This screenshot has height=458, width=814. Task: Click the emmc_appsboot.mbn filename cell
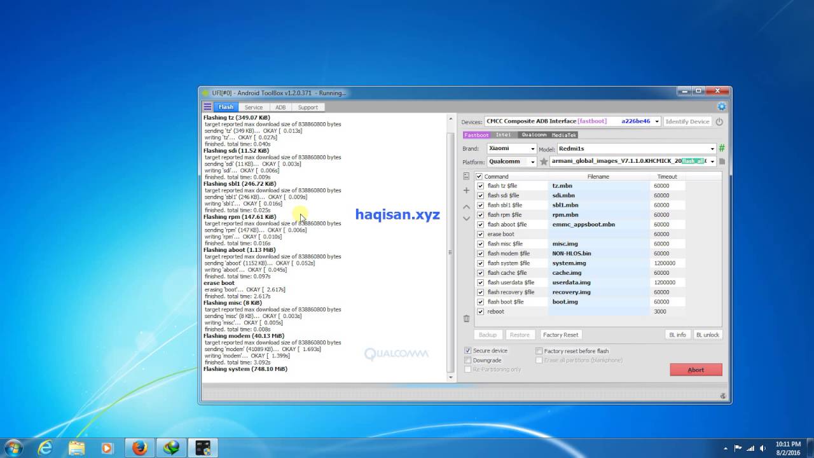[598, 225]
